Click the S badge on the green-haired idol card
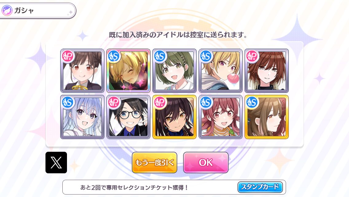349x197 pixels. [x=160, y=56]
